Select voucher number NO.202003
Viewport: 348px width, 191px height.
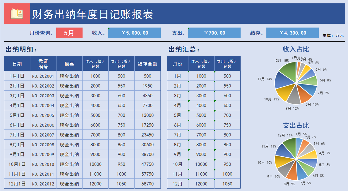point(43,95)
